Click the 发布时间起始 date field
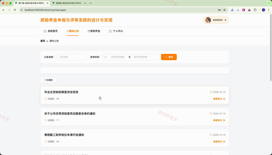The image size is (272, 155). pos(118,57)
